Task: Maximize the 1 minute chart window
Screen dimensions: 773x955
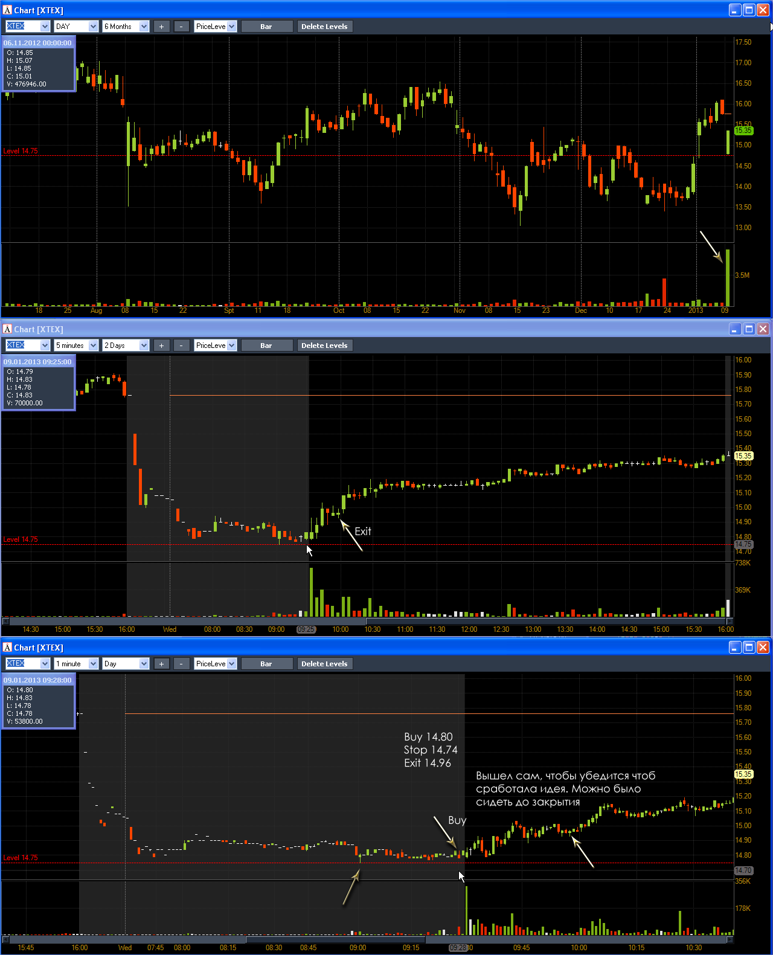Action: pyautogui.click(x=749, y=648)
